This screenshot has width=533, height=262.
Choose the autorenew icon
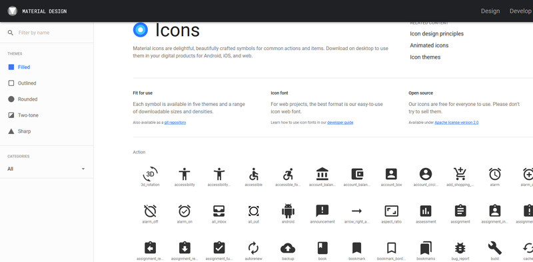[x=254, y=248]
